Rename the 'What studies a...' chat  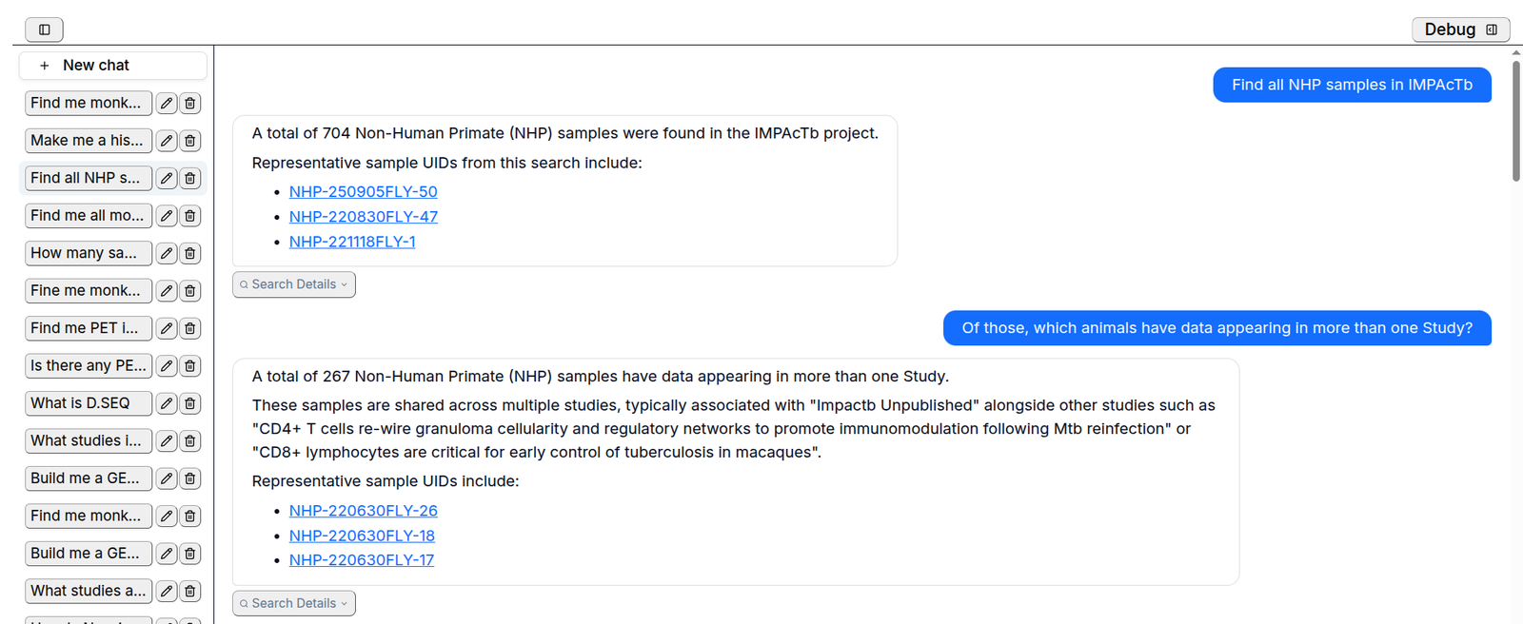[x=167, y=592]
